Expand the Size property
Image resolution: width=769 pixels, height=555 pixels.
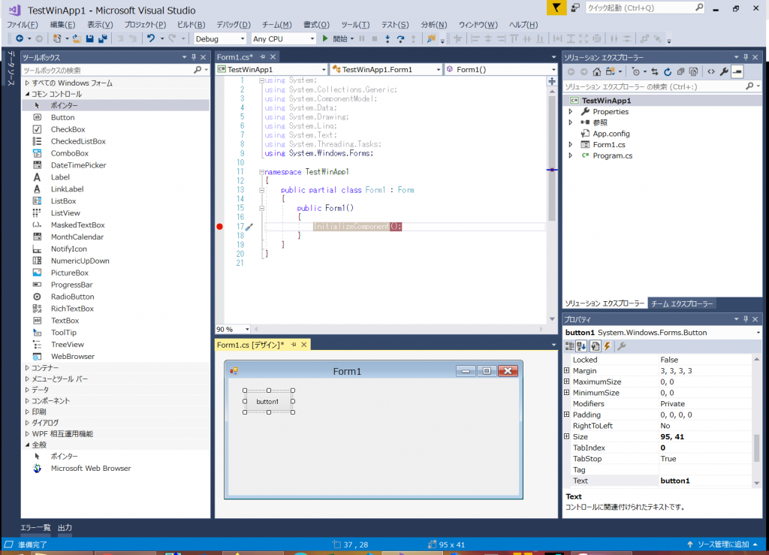566,436
